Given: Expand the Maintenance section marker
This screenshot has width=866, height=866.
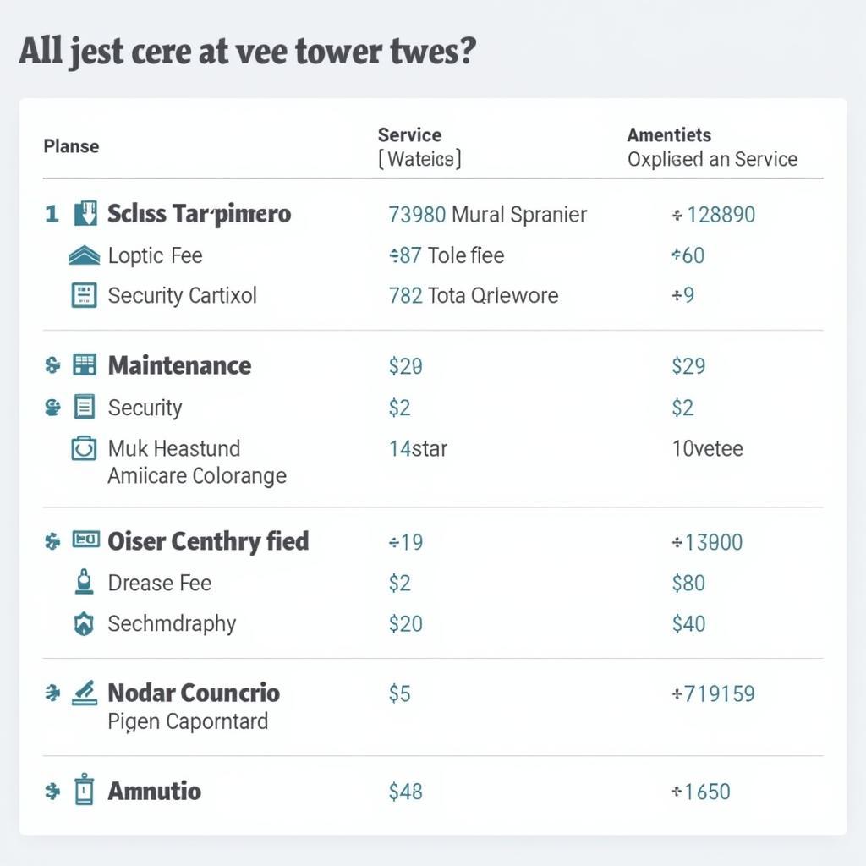Looking at the screenshot, I should (52, 365).
